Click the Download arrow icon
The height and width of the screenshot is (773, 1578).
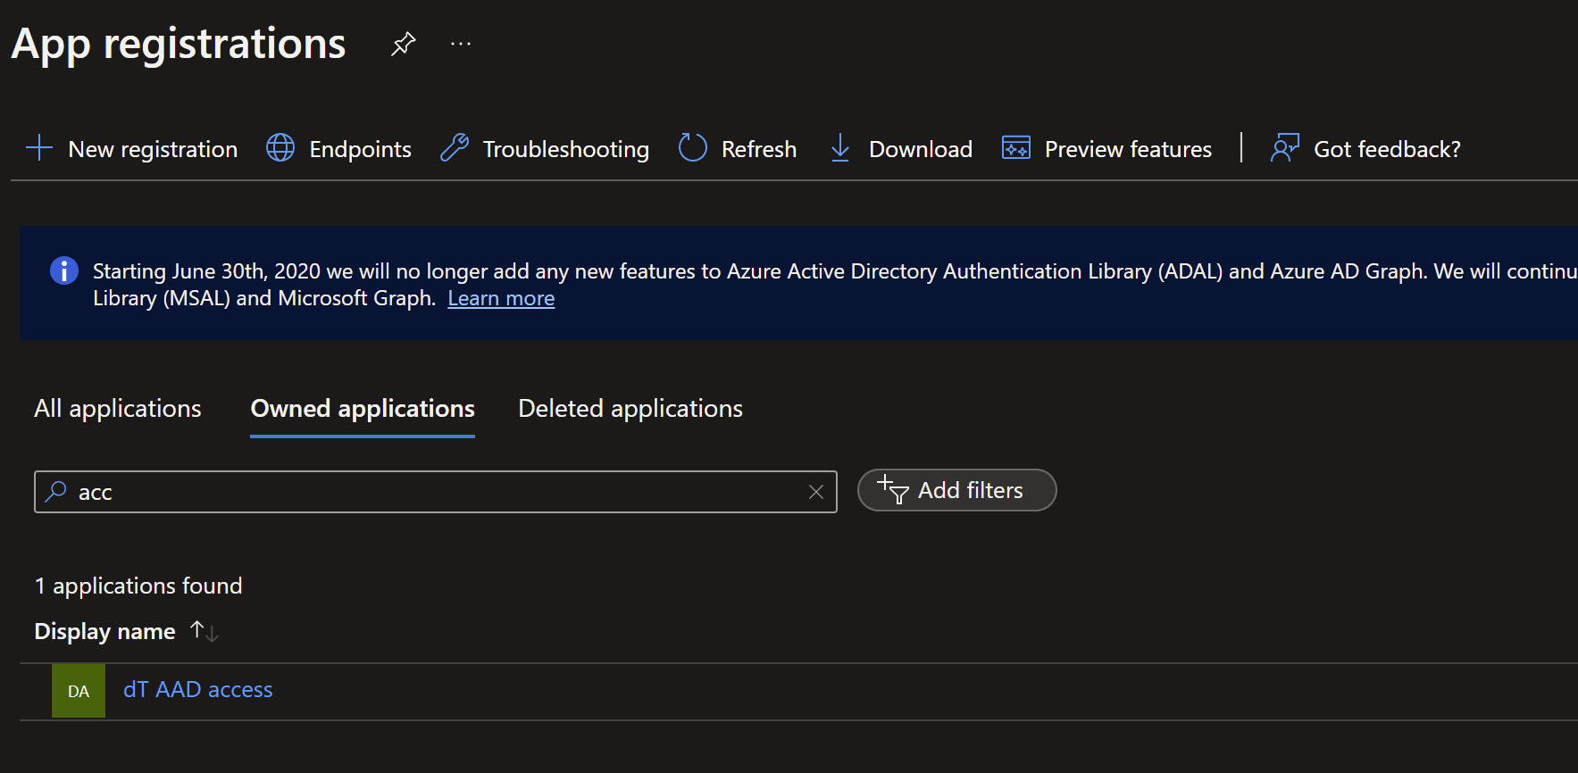pos(839,148)
